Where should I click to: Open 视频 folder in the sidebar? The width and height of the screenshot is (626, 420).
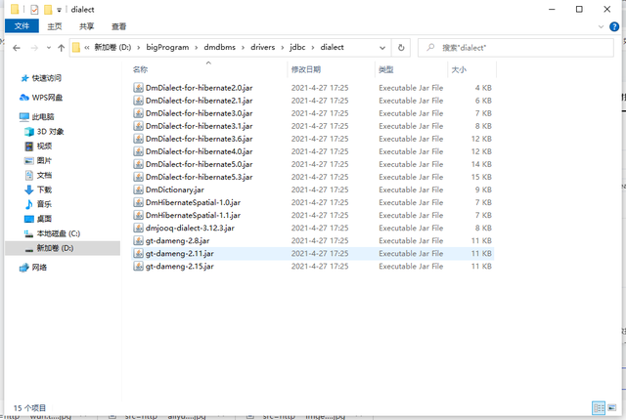pos(44,147)
